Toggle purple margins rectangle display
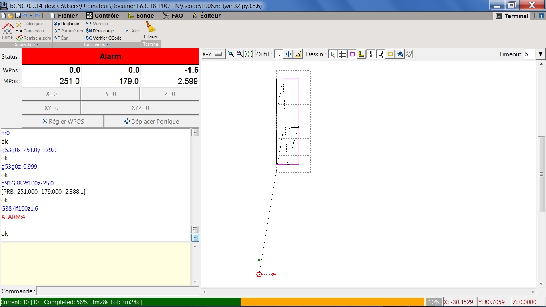 pyautogui.click(x=352, y=54)
